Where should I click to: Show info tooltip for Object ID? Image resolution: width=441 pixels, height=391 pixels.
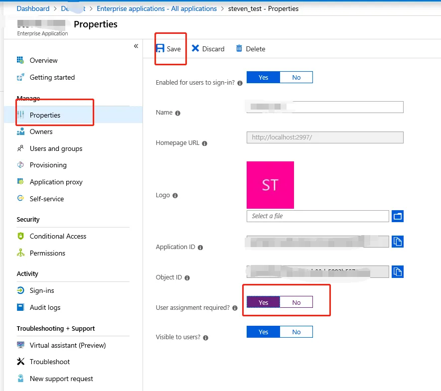tap(187, 278)
